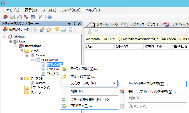Select the metadata tree item
This screenshot has width=189, height=113.
(33, 46)
